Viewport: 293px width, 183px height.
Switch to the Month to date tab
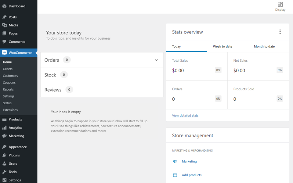click(x=264, y=46)
